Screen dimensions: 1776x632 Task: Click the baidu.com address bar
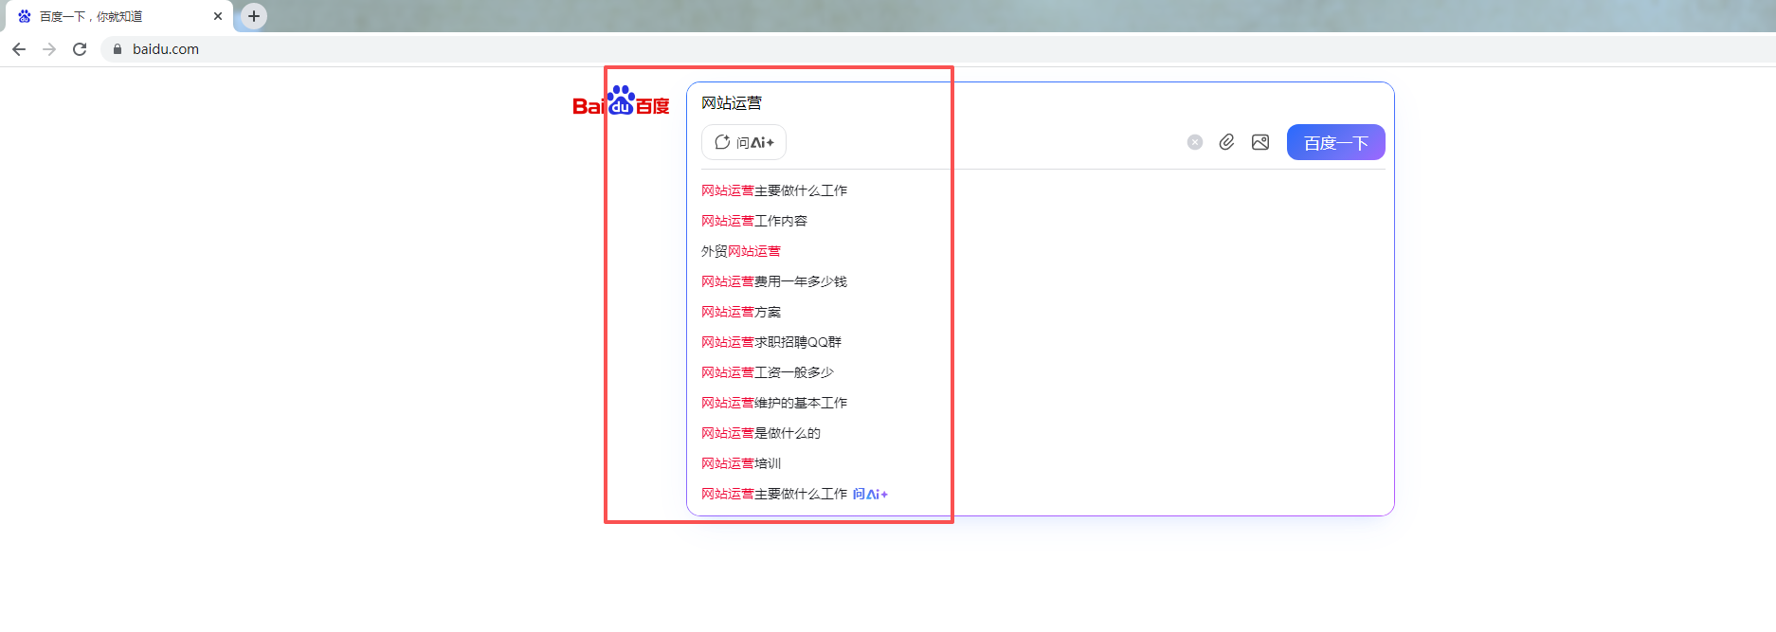click(569, 49)
